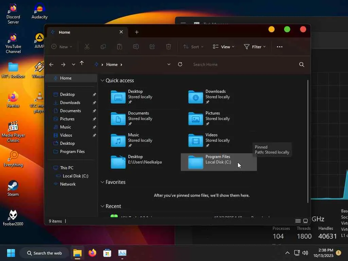Select Firefox desktop icon
The height and width of the screenshot is (261, 348).
point(13,100)
